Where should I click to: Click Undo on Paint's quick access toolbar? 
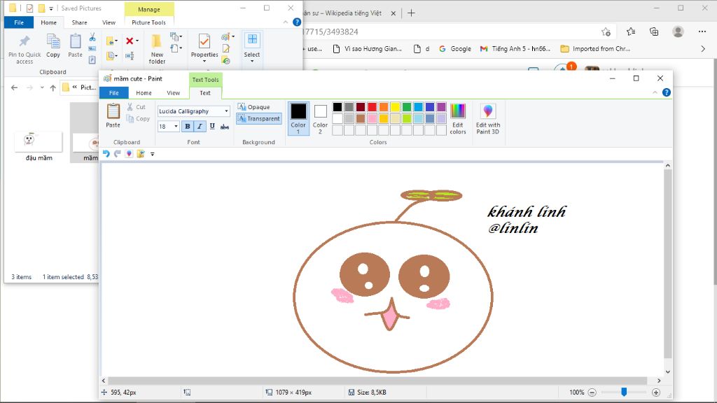pos(106,154)
